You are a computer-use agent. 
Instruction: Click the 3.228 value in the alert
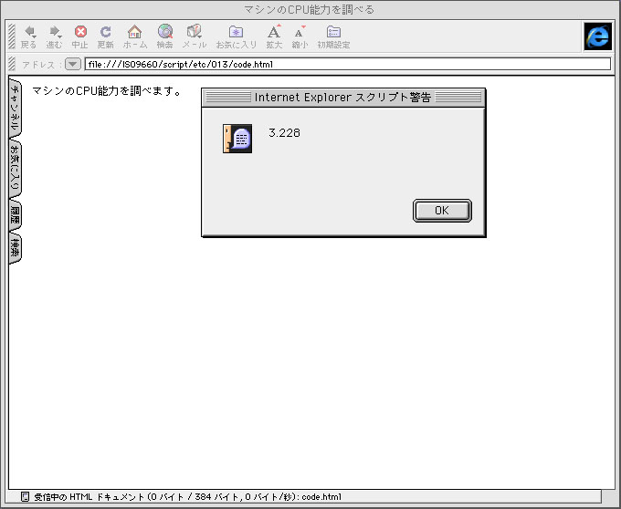[x=284, y=133]
